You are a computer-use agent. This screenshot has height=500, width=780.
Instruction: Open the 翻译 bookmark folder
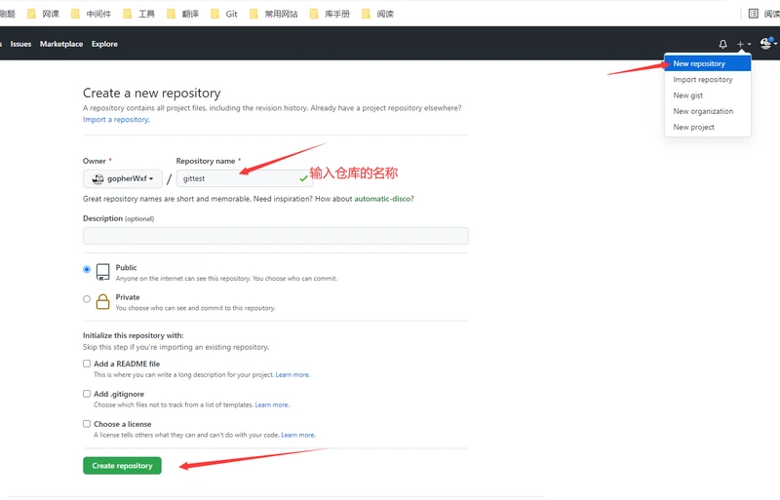coord(182,14)
